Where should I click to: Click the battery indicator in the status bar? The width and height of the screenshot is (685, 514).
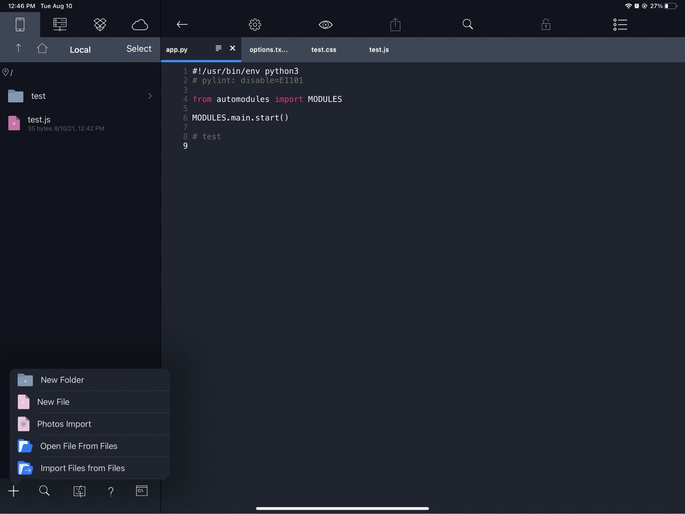pyautogui.click(x=670, y=6)
